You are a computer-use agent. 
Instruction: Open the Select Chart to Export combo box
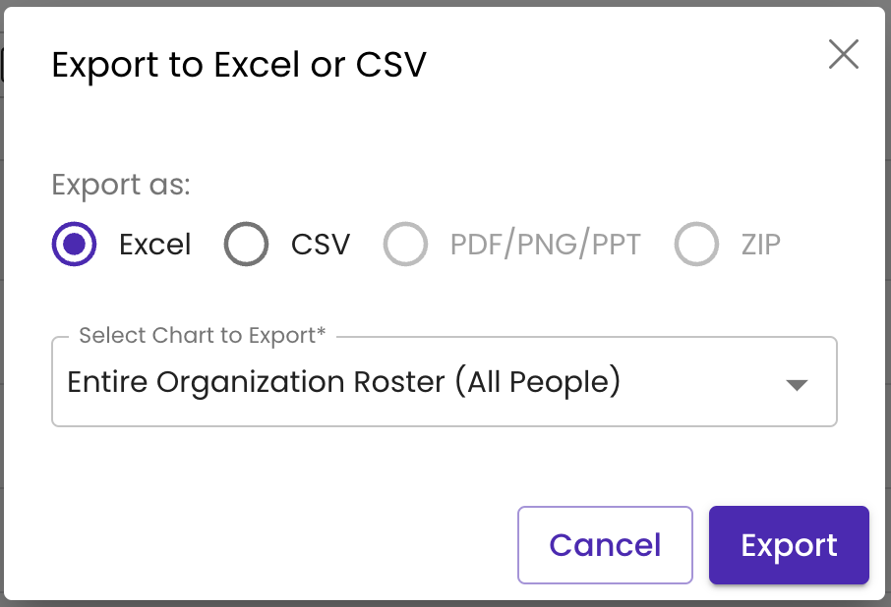coord(444,382)
